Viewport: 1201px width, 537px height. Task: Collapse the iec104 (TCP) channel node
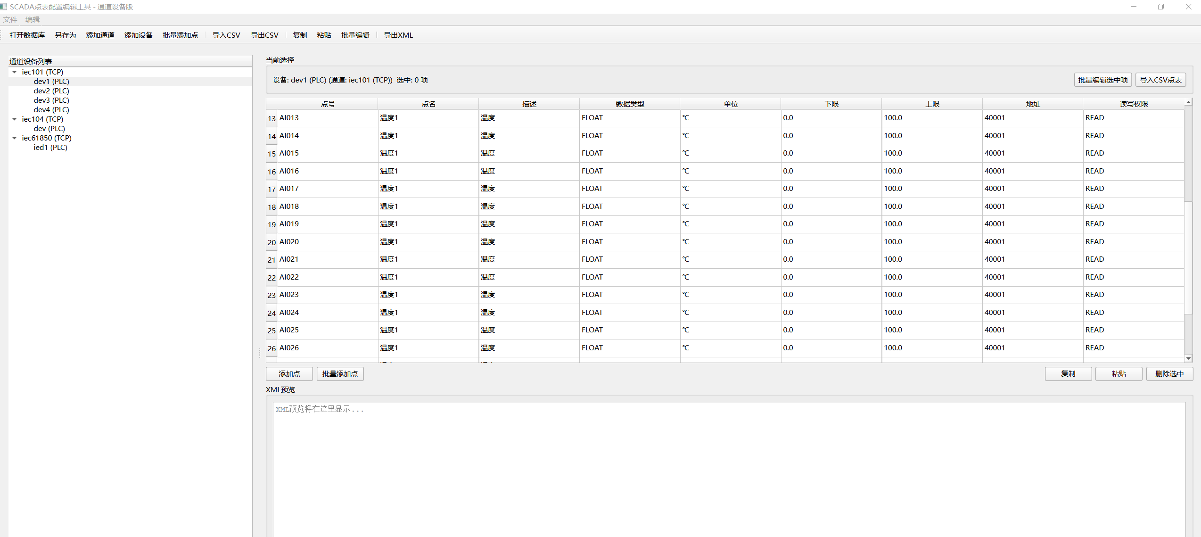[14, 119]
